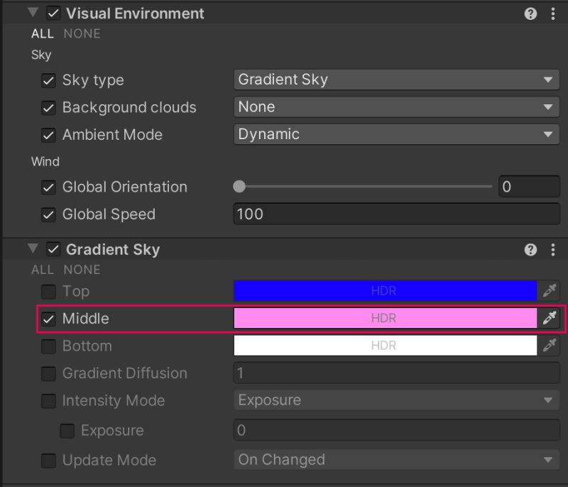Image resolution: width=568 pixels, height=487 pixels.
Task: Open the Gradient Sky kebab options menu
Action: [552, 249]
